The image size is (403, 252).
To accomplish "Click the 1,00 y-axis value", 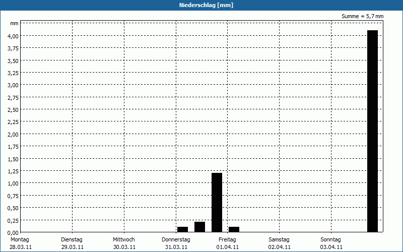I will pos(13,183).
